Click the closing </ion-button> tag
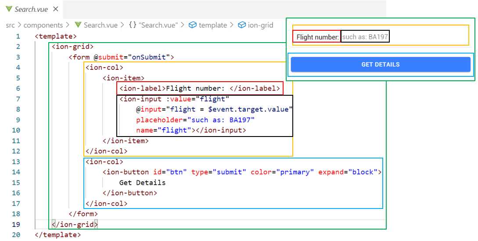This screenshot has height=241, width=478. (x=130, y=193)
